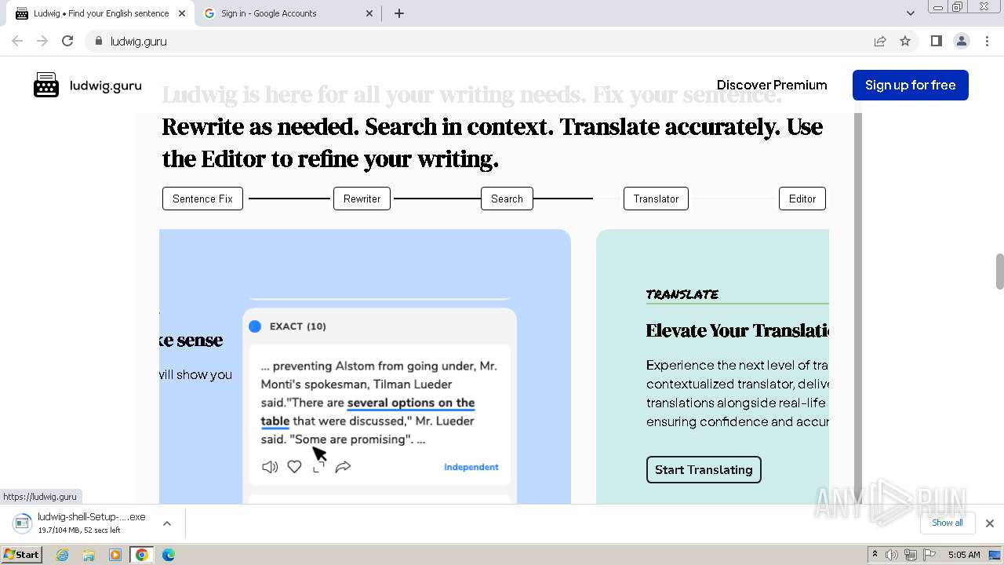Click the page vertical scrollbar thumb
The image size is (1004, 565).
999,272
